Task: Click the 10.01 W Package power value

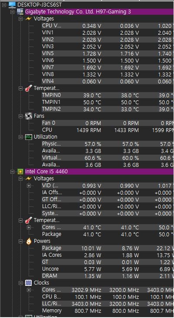Action: point(91,248)
